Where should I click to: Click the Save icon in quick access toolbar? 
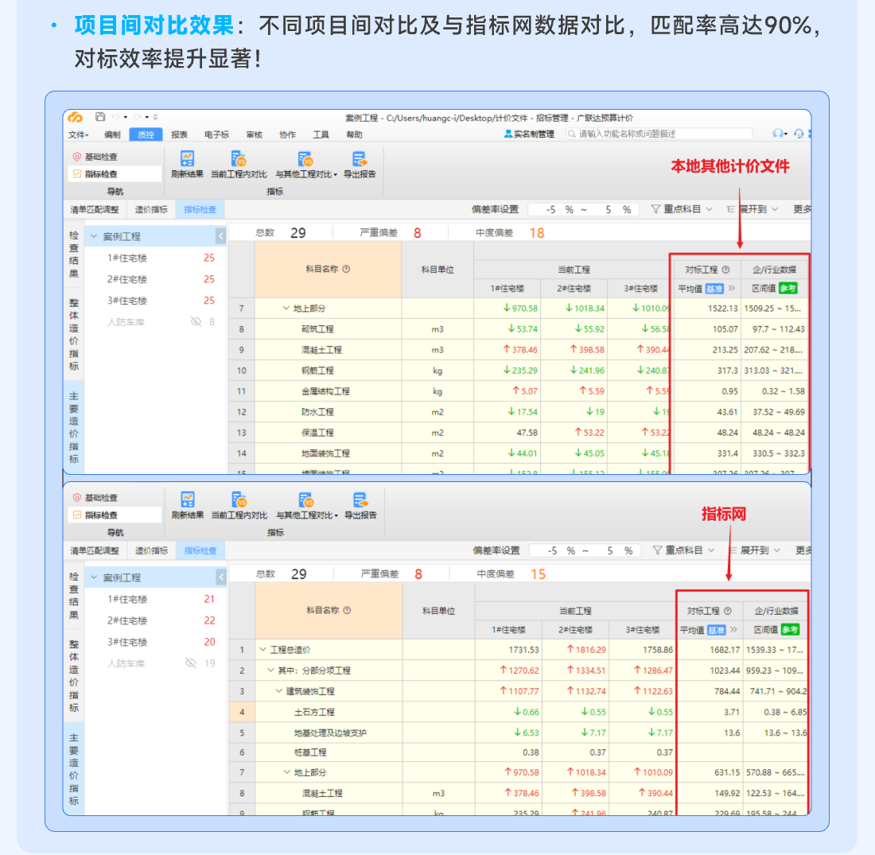coord(99,117)
